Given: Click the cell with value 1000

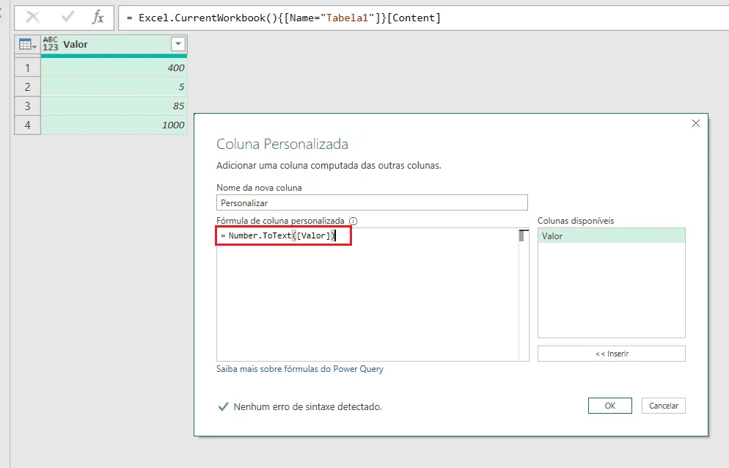Looking at the screenshot, I should [114, 125].
